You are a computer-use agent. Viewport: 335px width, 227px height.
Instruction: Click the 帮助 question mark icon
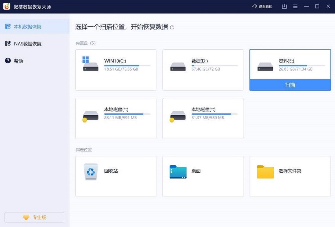pyautogui.click(x=7, y=61)
